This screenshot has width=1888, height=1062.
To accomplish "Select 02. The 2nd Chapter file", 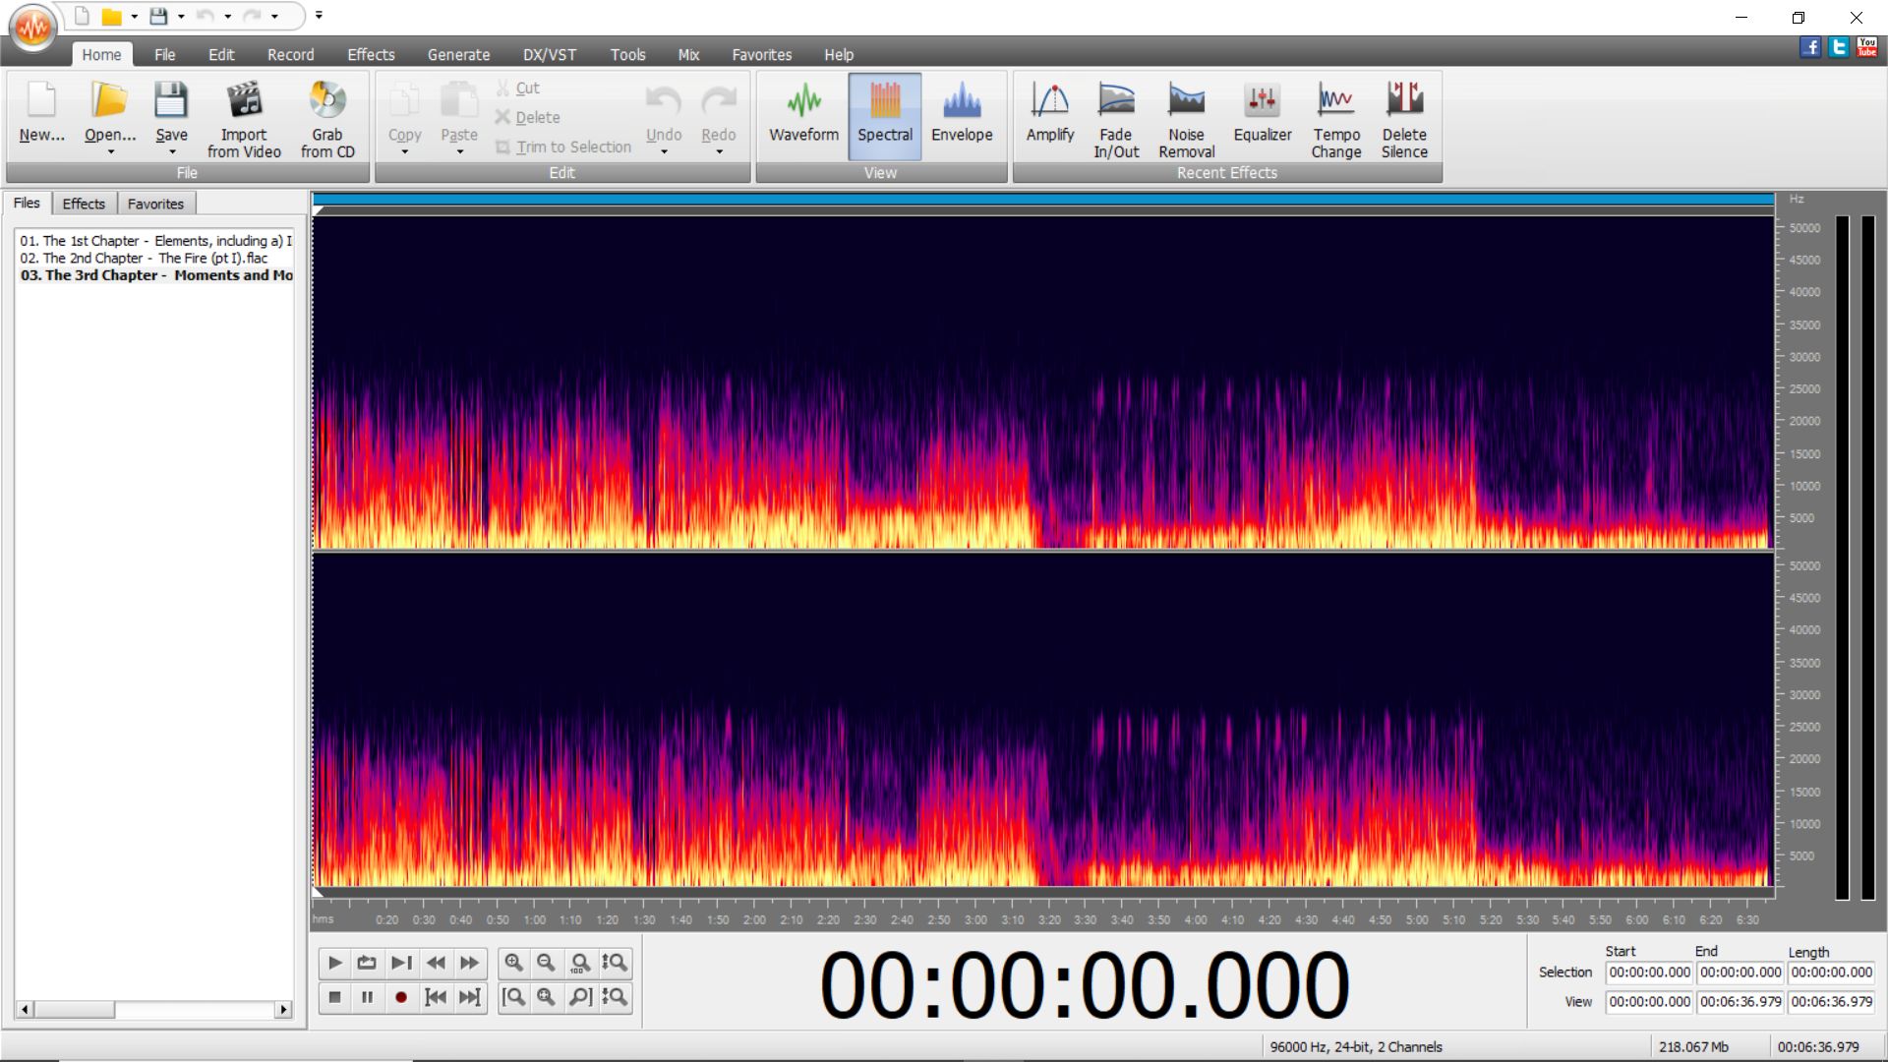I will coord(144,258).
